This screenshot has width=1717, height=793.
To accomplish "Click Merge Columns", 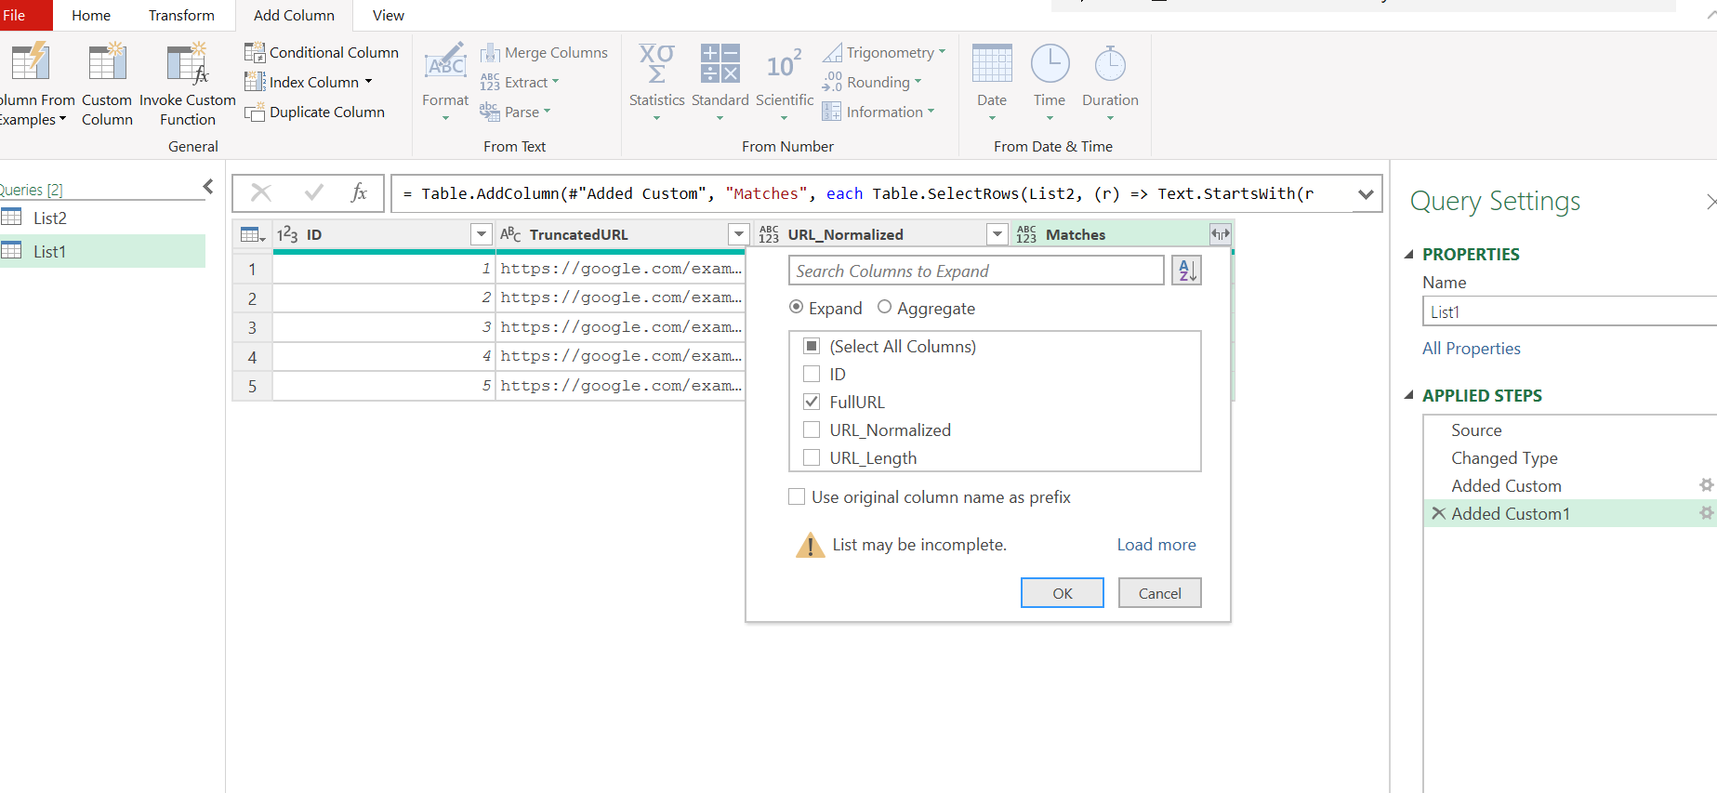I will 544,52.
